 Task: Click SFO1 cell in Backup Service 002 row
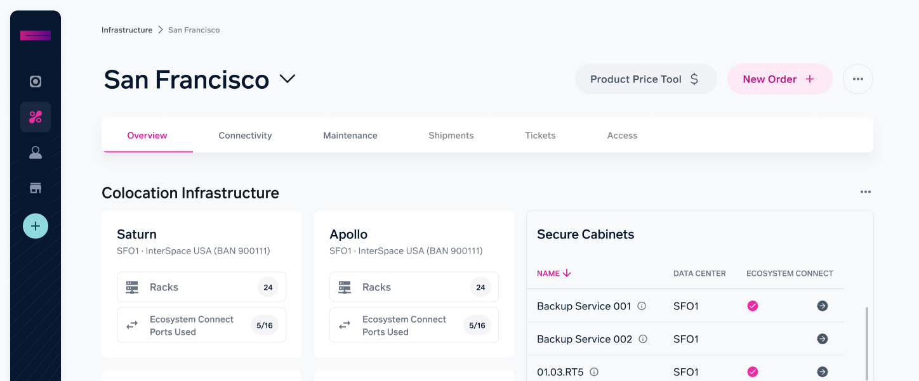(x=686, y=339)
